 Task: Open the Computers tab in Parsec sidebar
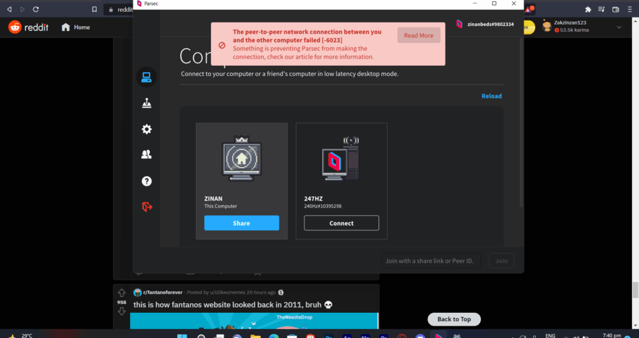(146, 77)
